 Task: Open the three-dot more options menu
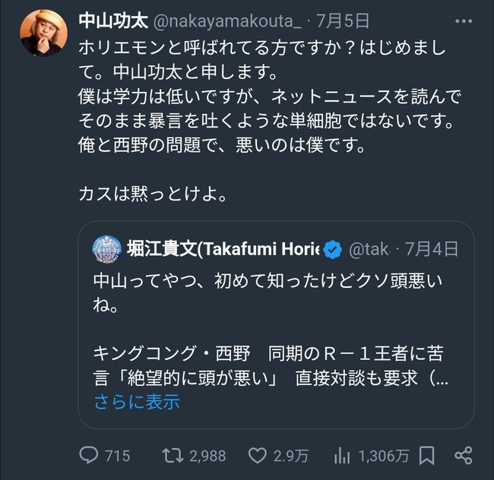click(464, 21)
